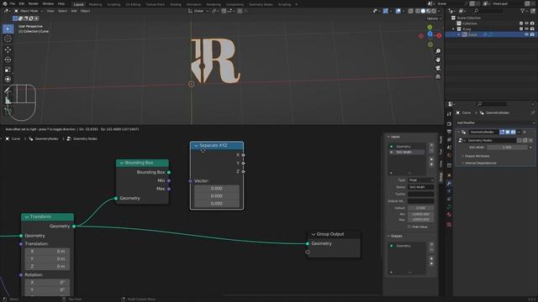Click the Default value field in Inputs
Viewport: 538px width, 302px height.
coord(420,208)
